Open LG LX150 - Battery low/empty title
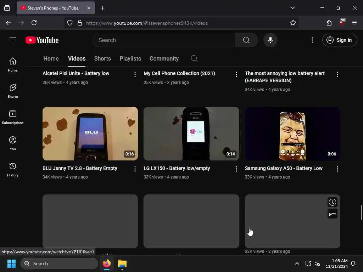 (x=177, y=168)
